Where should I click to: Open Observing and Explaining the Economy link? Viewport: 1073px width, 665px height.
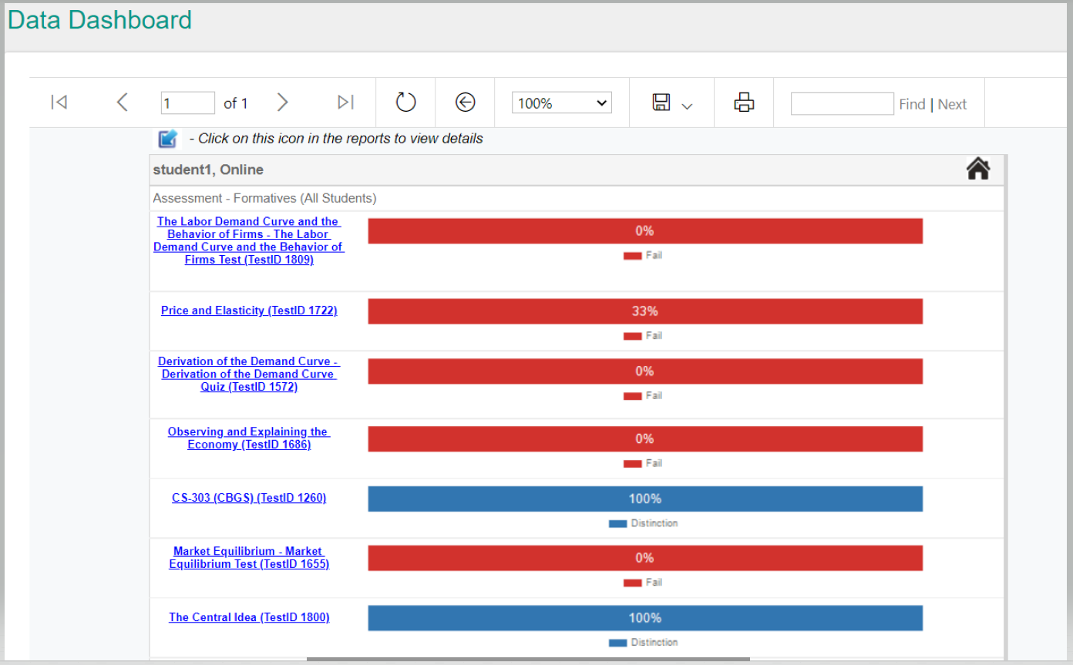point(249,438)
